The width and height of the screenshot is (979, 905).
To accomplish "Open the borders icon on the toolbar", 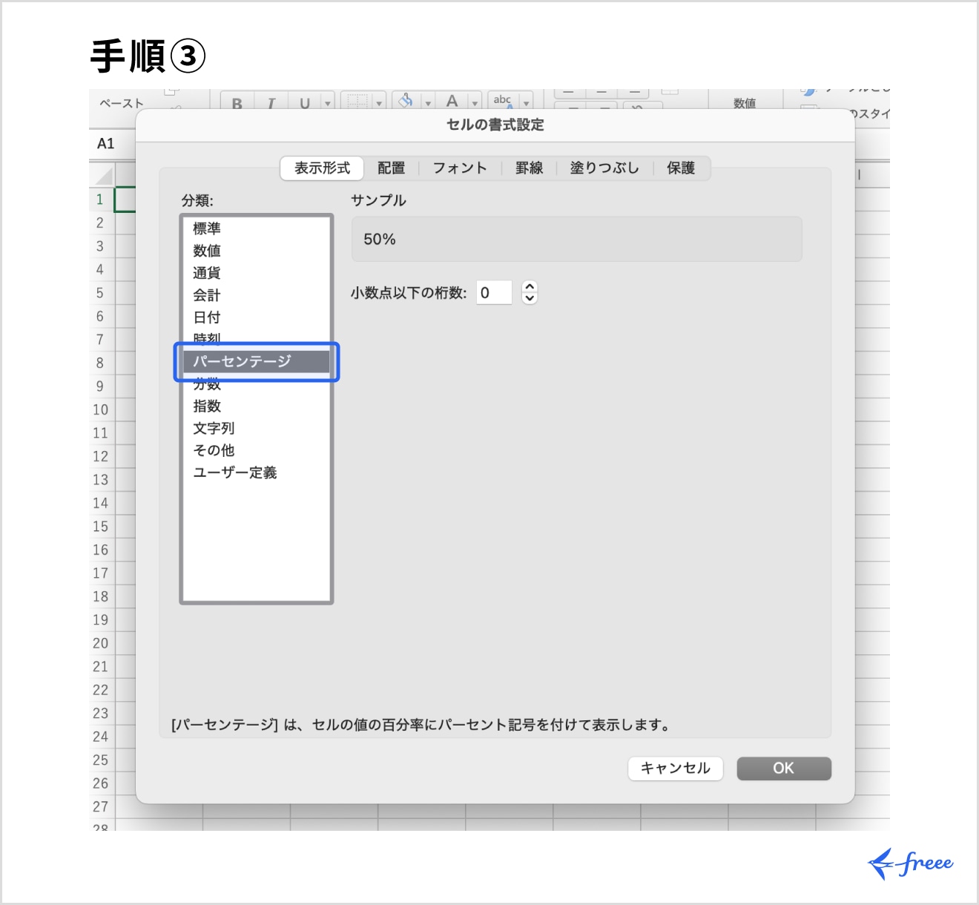I will pyautogui.click(x=358, y=102).
